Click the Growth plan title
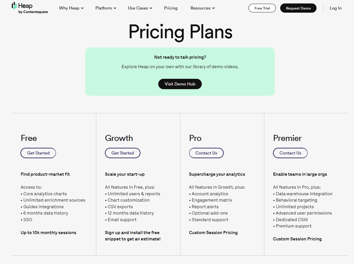This screenshot has height=264, width=354. point(119,138)
